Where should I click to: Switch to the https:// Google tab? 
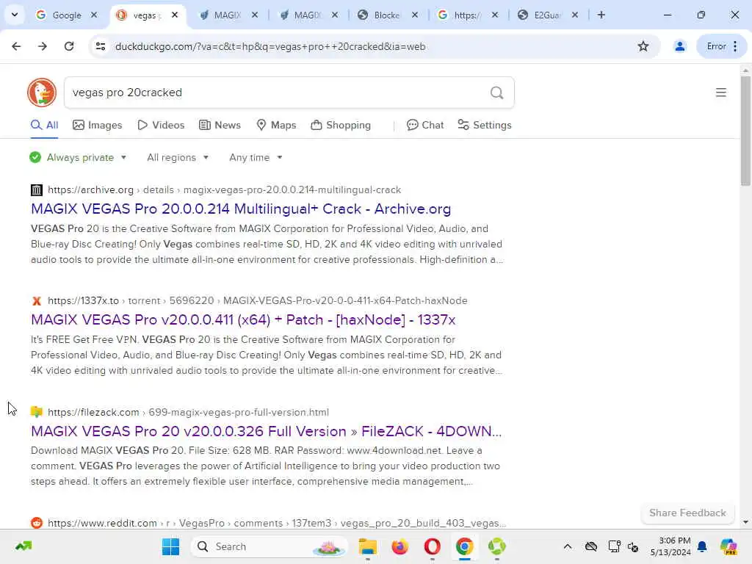[468, 15]
